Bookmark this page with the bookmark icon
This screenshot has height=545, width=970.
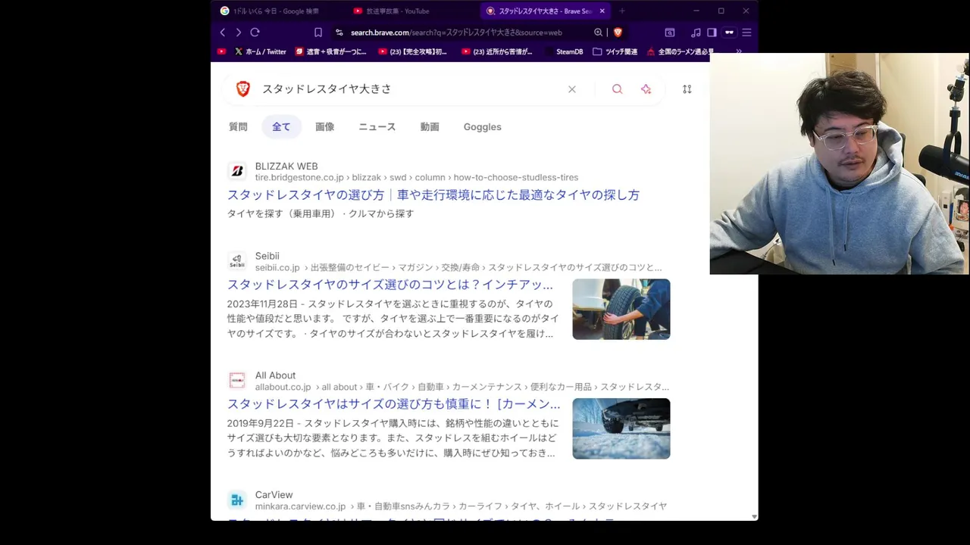coord(318,33)
